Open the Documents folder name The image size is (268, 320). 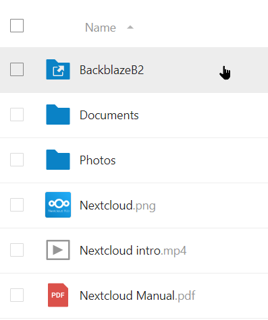click(109, 115)
